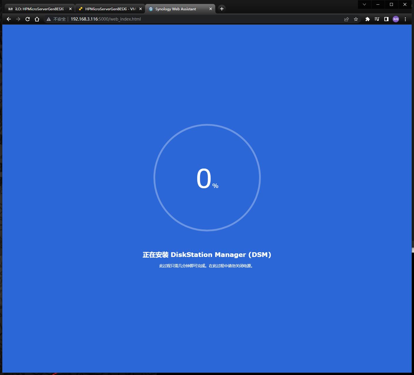Open a new browser tab
Viewport: 414px width, 375px height.
pyautogui.click(x=222, y=9)
